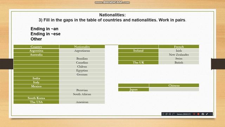
Task: Click the 'Nationalities:' slide title
Action: click(x=112, y=15)
